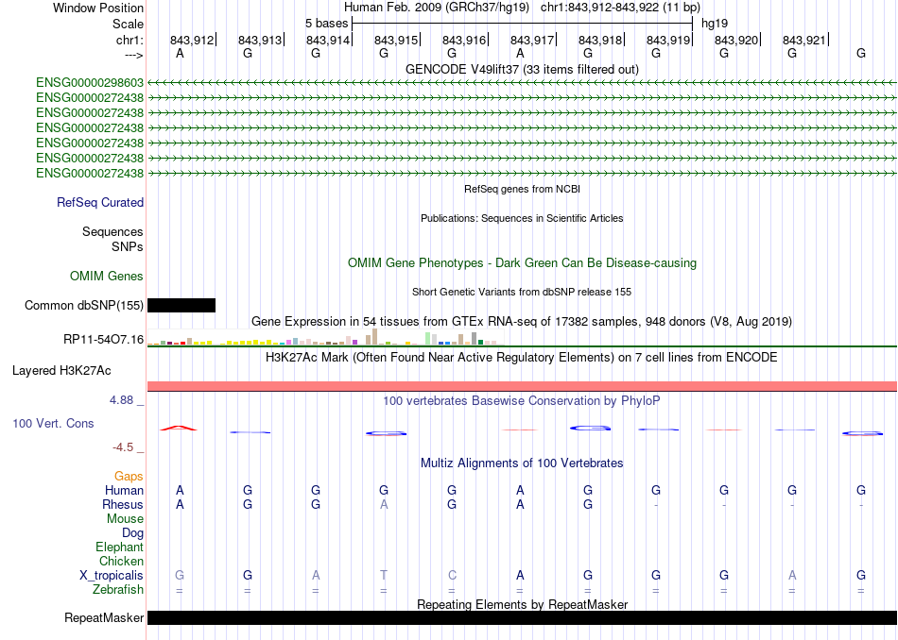The width and height of the screenshot is (898, 640).
Task: Click the Elephant alignment row label
Action: pyautogui.click(x=119, y=547)
